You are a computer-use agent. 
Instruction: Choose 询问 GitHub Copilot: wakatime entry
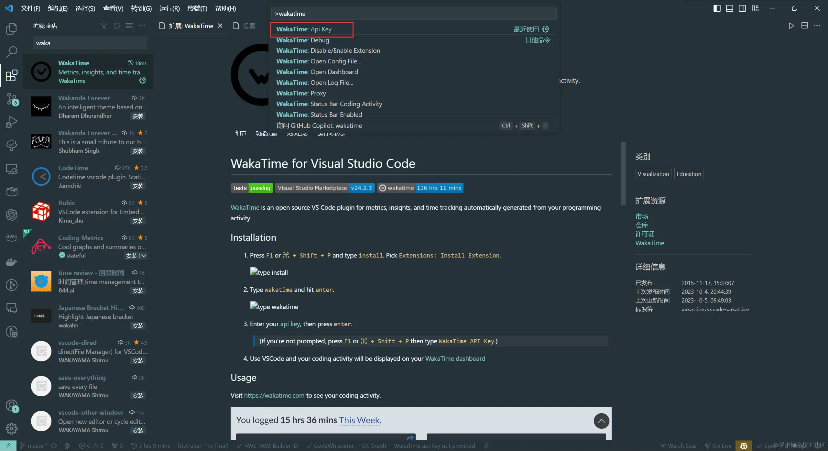click(413, 126)
